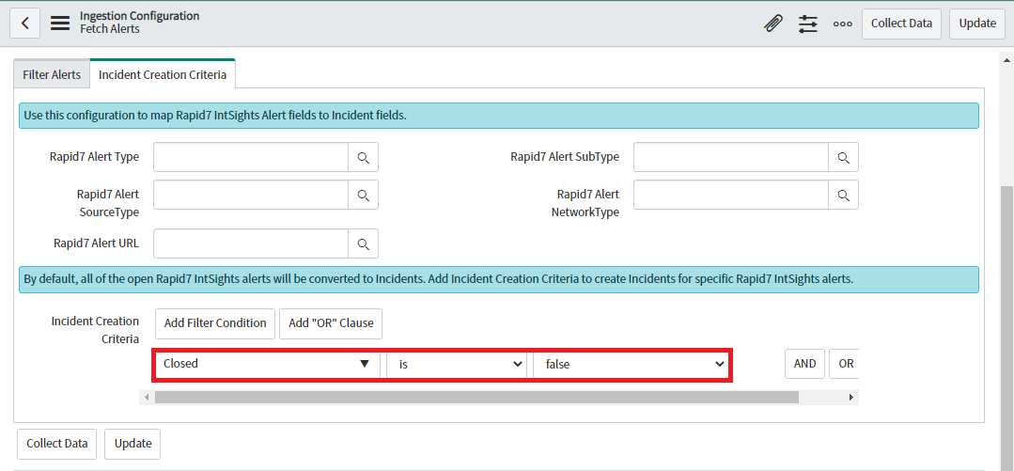Open the personalize form settings icon

808,24
